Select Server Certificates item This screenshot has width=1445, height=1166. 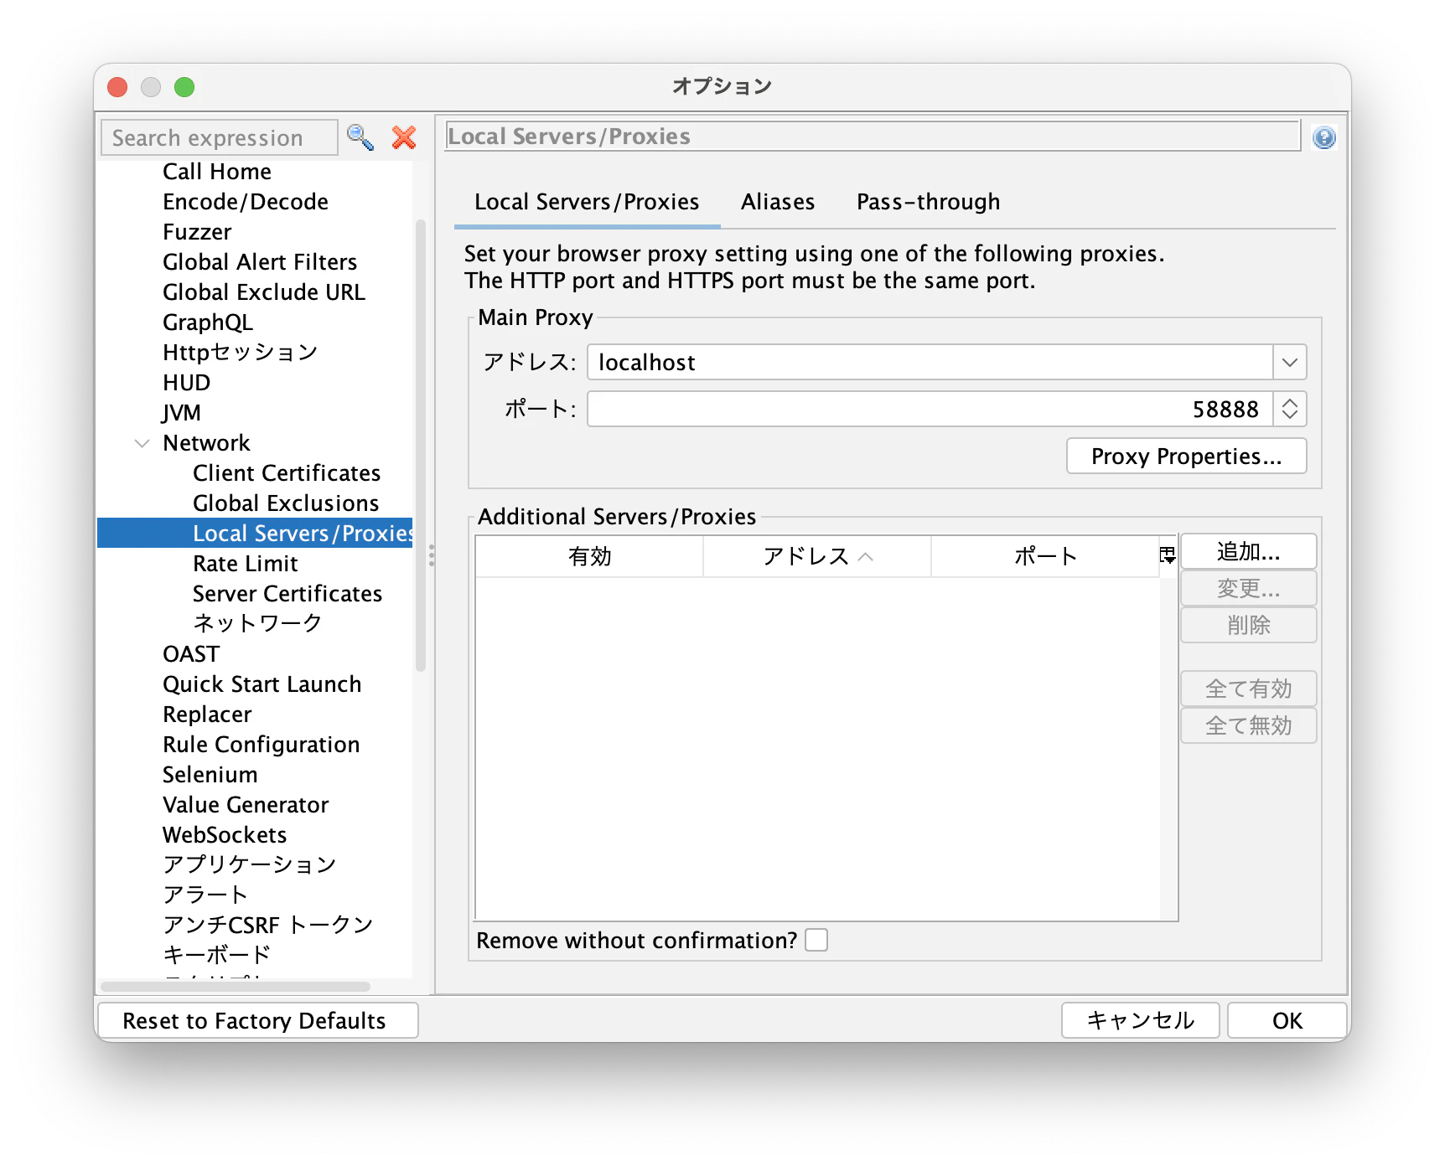[x=287, y=594]
